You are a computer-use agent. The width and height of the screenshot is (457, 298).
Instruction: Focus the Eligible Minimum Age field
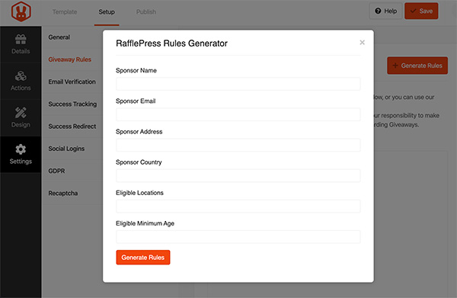238,237
